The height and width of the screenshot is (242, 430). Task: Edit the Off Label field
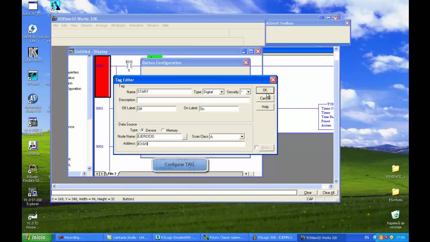click(x=156, y=109)
